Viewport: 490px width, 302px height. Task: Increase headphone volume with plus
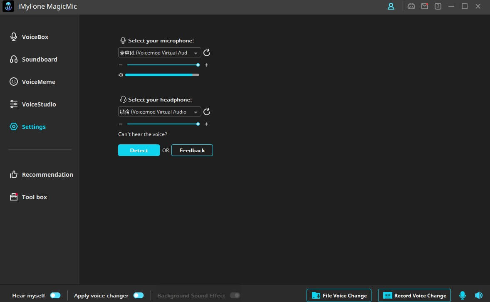(x=206, y=124)
